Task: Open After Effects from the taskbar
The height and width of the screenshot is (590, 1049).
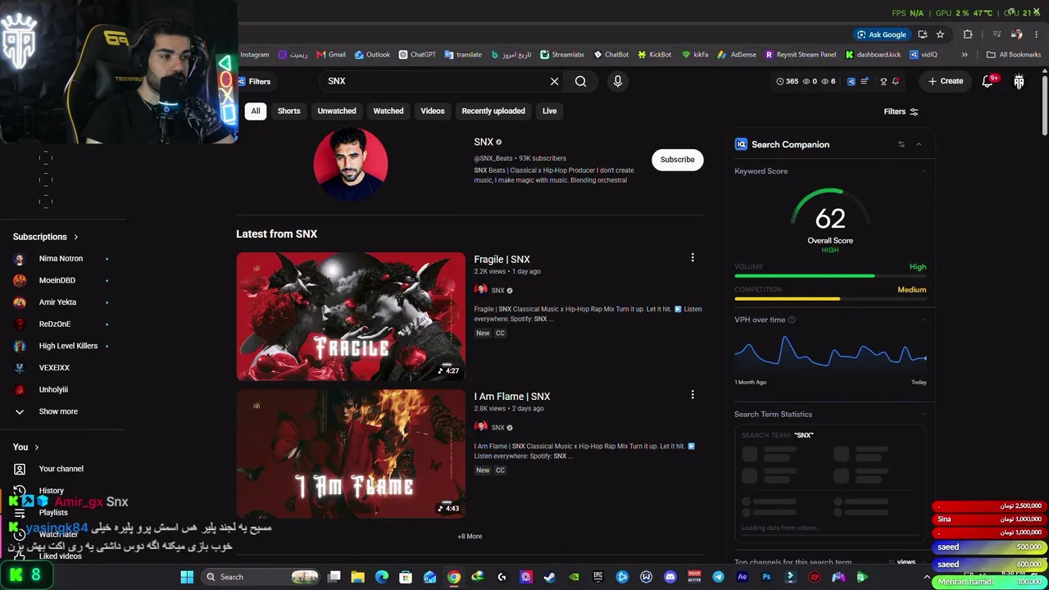Action: pyautogui.click(x=742, y=577)
